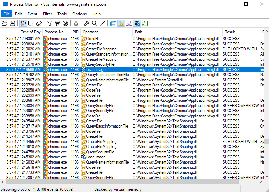
Task: Click the Jump To arrow icon
Action: click(x=103, y=23)
